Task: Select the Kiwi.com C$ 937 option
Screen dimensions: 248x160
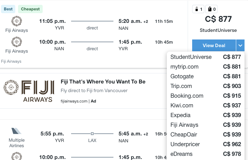Action: click(206, 106)
